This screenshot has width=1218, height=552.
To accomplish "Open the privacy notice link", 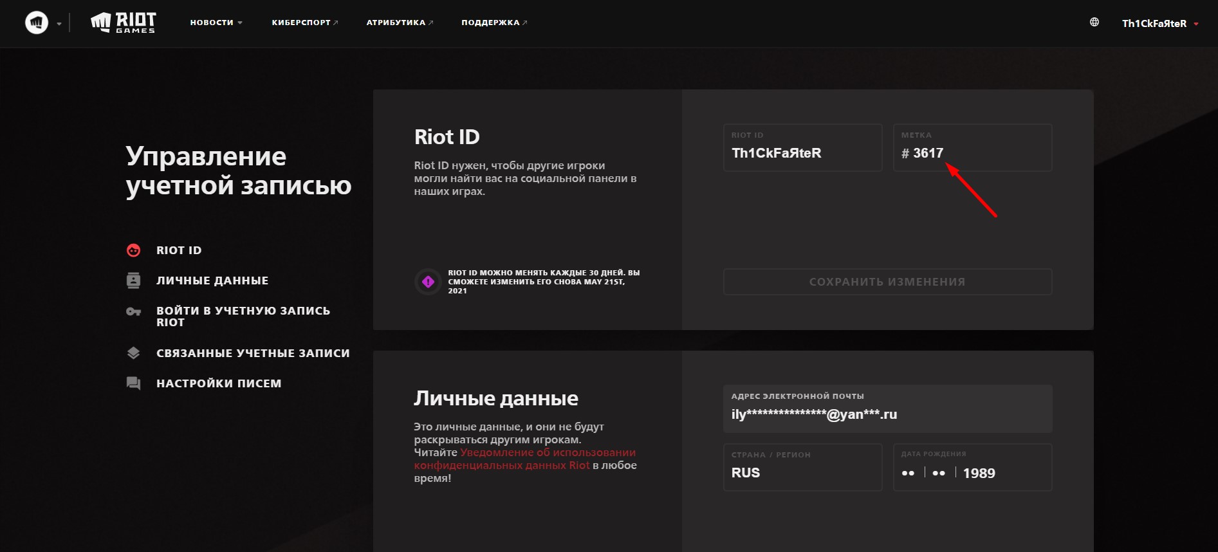I will (x=525, y=459).
